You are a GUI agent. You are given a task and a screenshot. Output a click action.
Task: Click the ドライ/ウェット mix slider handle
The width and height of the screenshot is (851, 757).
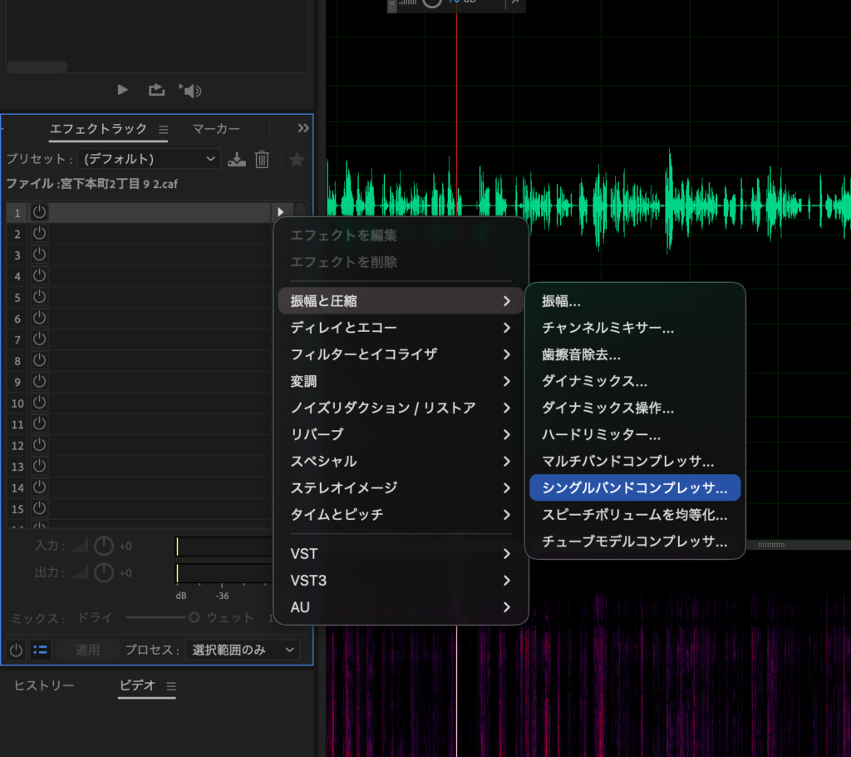(194, 617)
